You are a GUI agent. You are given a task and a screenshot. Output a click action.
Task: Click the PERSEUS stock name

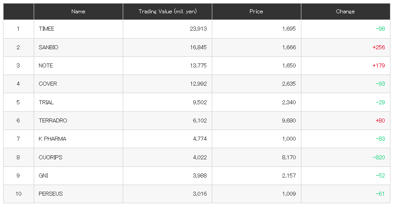coord(51,194)
